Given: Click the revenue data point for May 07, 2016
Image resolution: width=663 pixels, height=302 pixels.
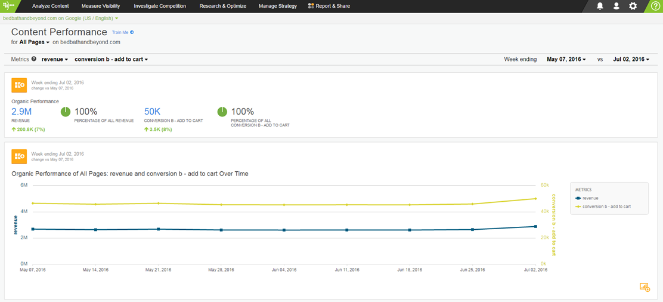Looking at the screenshot, I should coord(33,229).
